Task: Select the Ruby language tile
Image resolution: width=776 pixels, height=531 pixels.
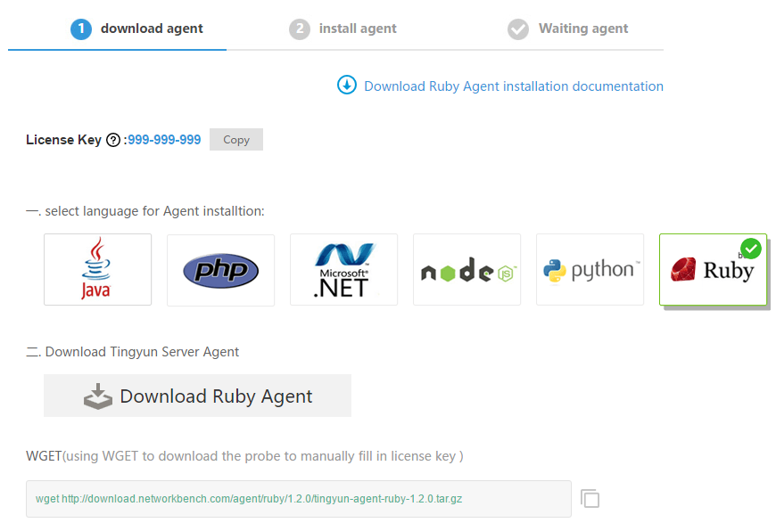Action: pyautogui.click(x=713, y=270)
